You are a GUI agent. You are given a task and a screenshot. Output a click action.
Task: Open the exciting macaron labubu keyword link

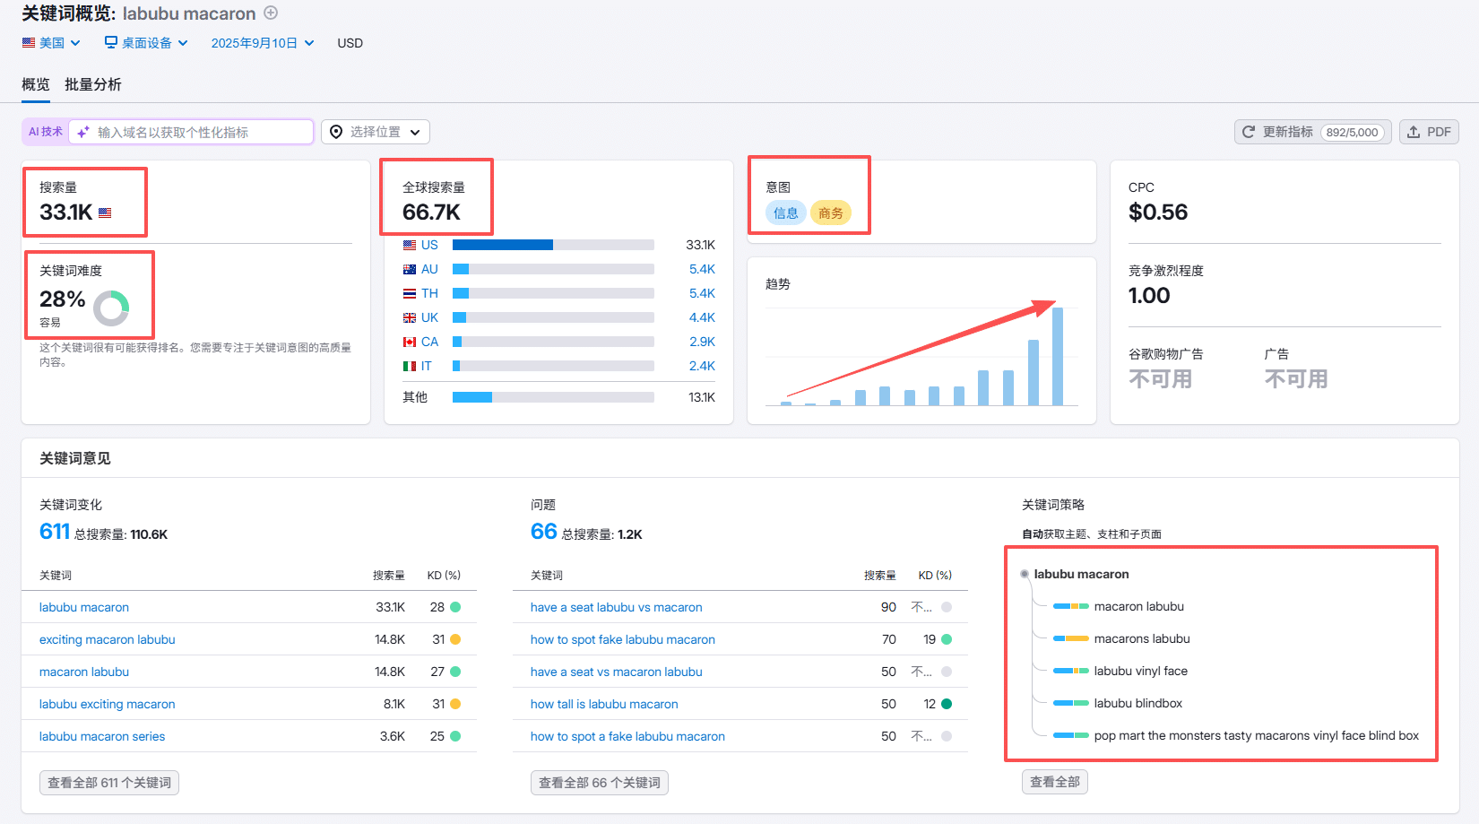(x=108, y=639)
